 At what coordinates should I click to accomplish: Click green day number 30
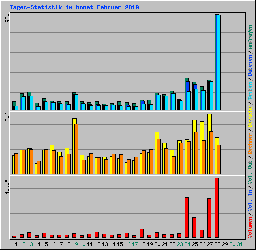coord(232,244)
